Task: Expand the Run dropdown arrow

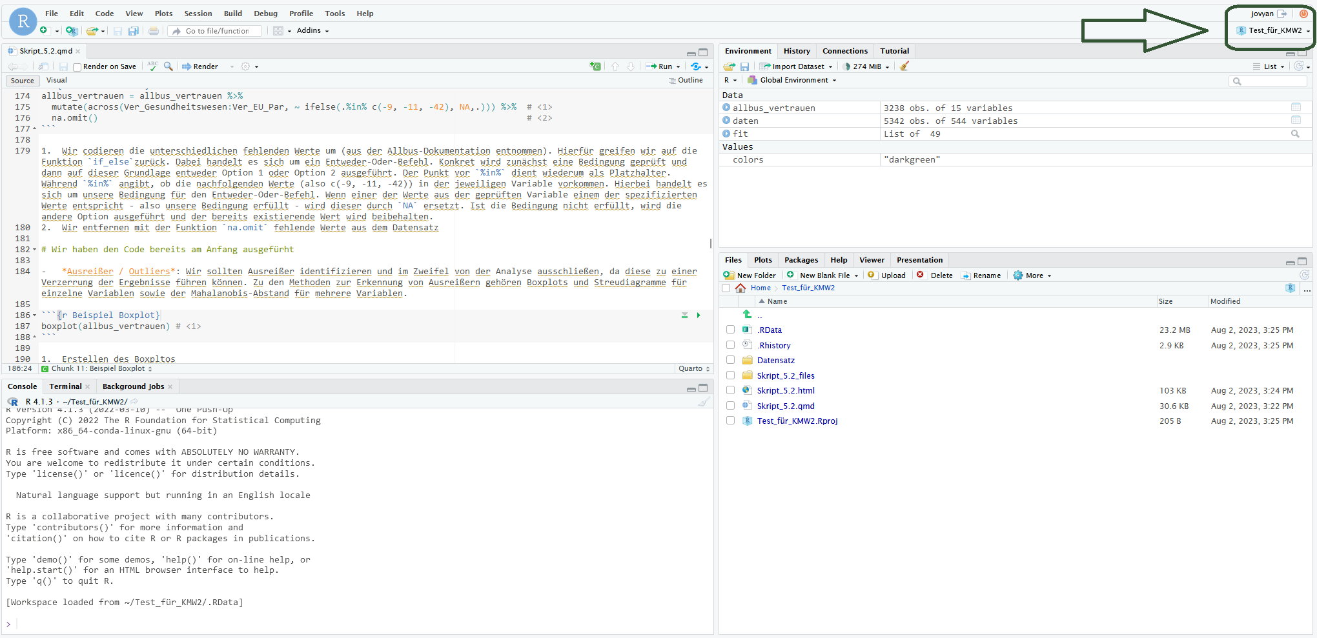Action: point(678,67)
